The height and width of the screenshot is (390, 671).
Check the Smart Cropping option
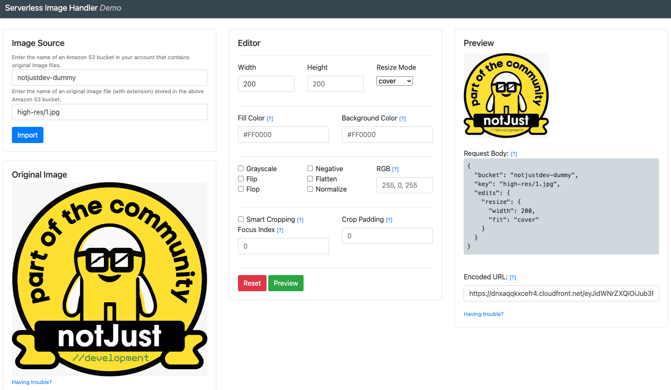coord(241,219)
